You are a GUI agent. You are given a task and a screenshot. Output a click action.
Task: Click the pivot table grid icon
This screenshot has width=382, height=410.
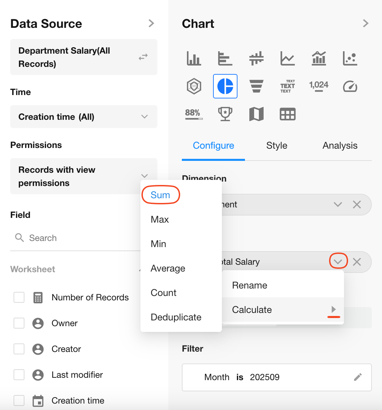point(287,114)
